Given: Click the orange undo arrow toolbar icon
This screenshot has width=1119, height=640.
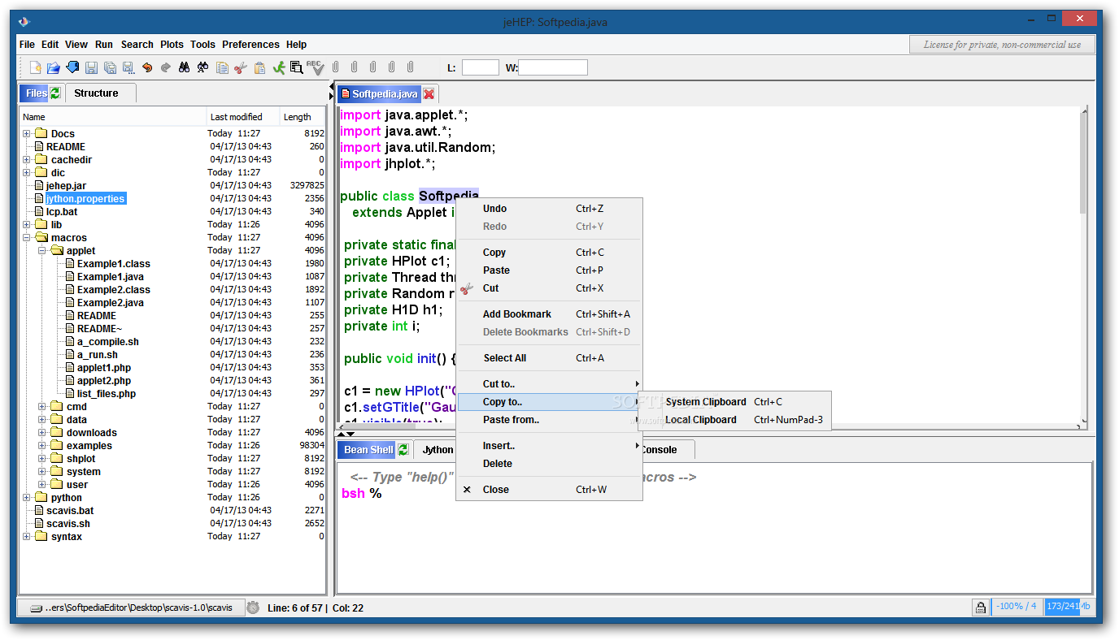Looking at the screenshot, I should [147, 67].
